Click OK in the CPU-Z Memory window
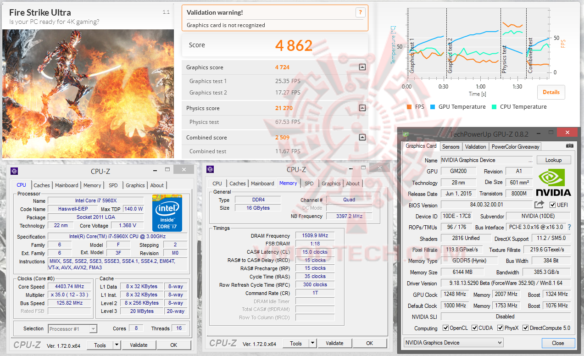This screenshot has height=356, width=584. 370,343
